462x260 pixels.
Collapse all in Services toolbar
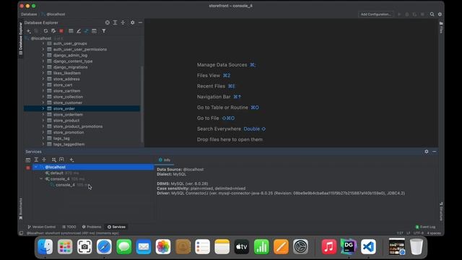pos(44,160)
